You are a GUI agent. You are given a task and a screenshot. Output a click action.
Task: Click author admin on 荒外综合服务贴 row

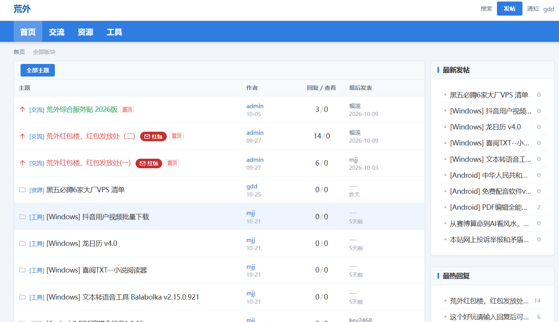tap(255, 106)
